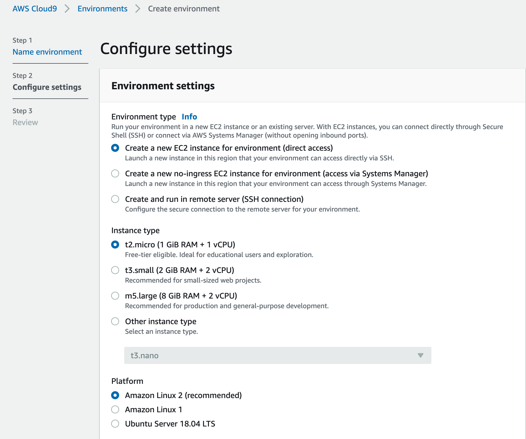Choose Amazon Linux 2 platform
Image resolution: width=526 pixels, height=439 pixels.
tap(115, 395)
